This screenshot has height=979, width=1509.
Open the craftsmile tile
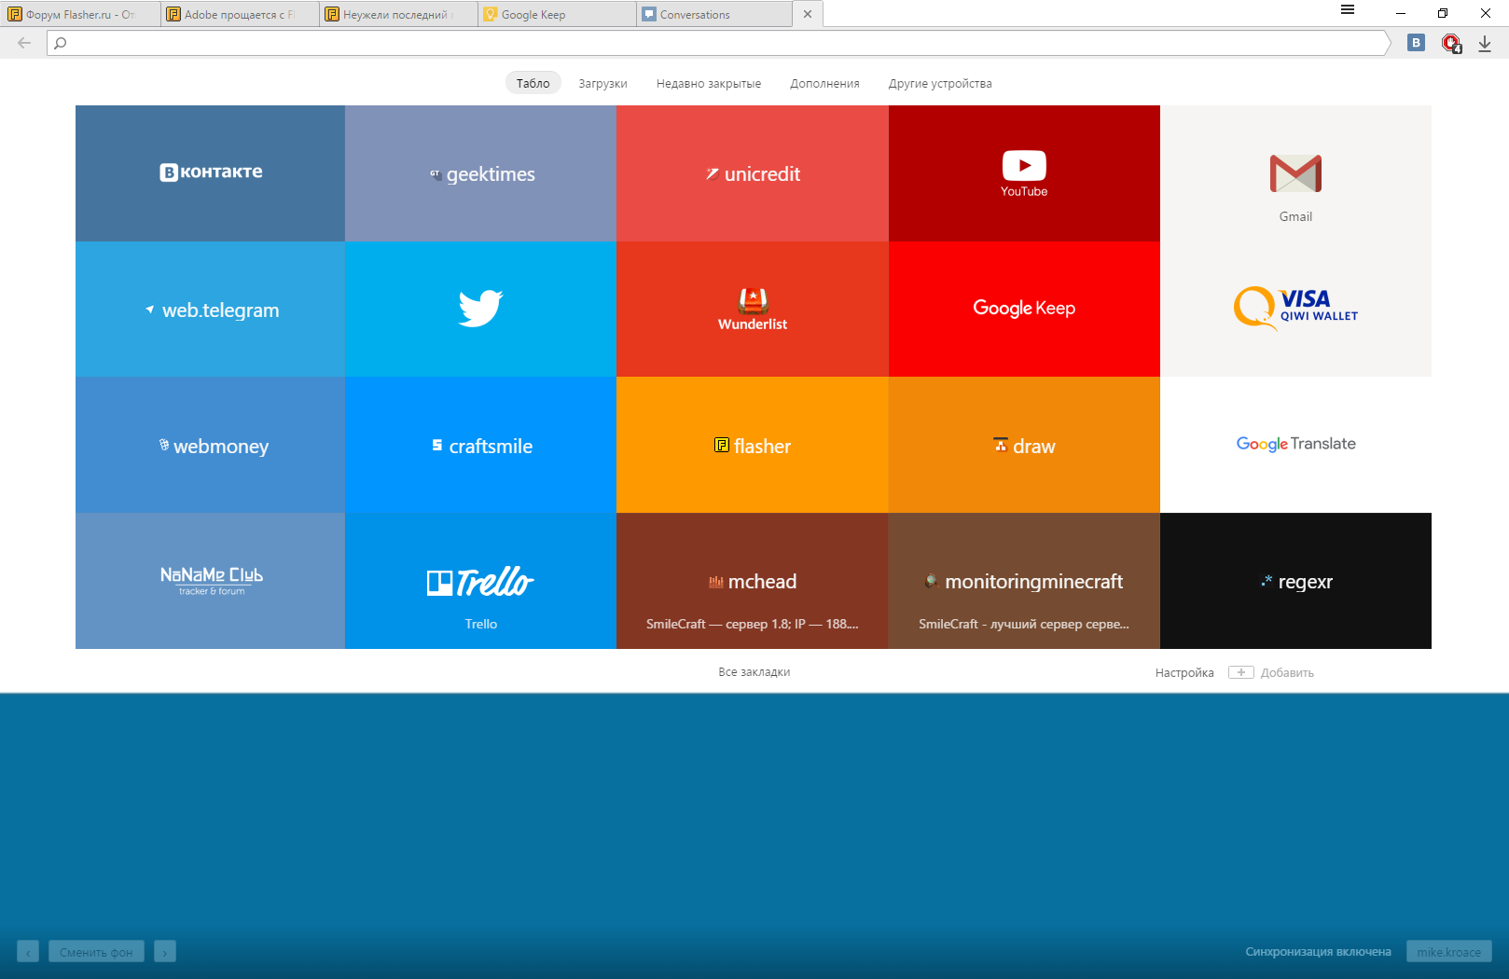(480, 445)
